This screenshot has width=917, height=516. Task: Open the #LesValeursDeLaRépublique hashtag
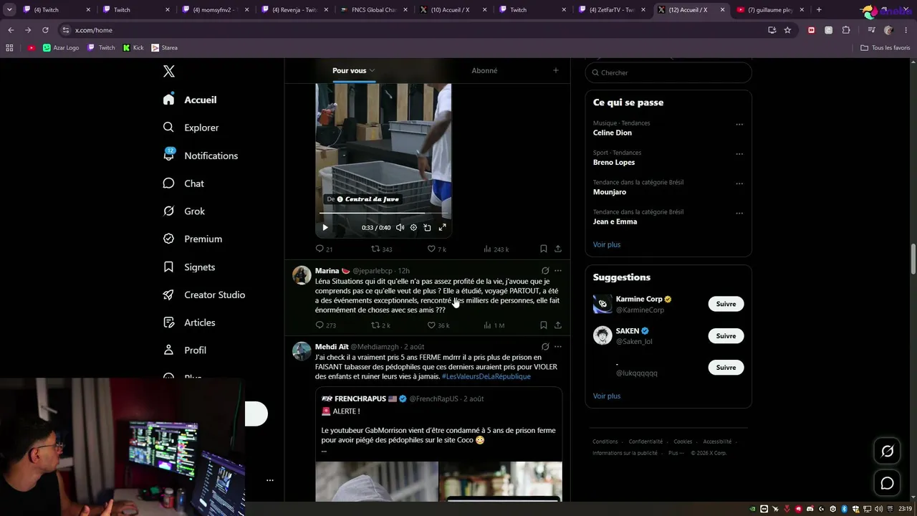(486, 376)
